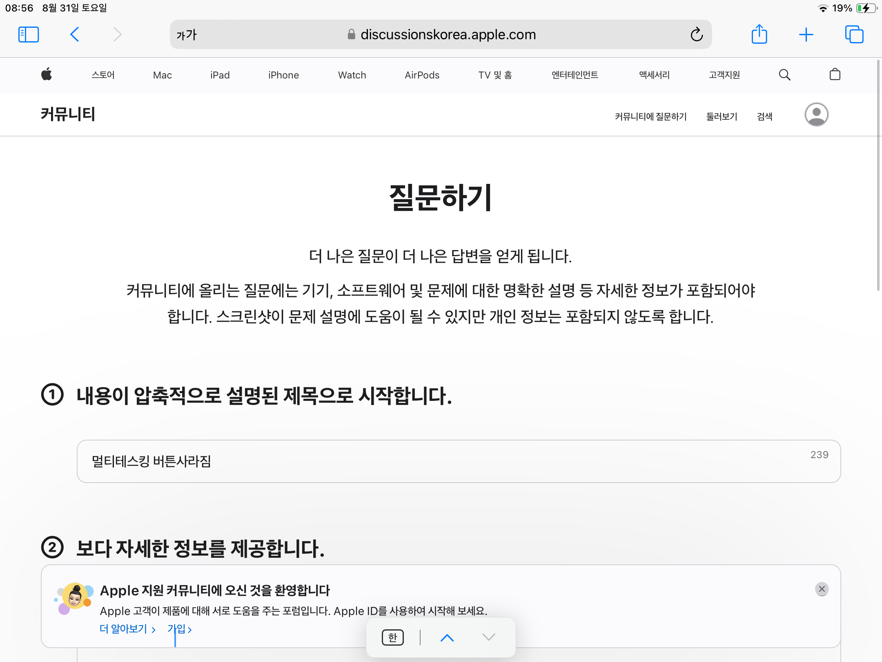Open Safari sidebar panel
882x662 pixels.
(x=29, y=35)
